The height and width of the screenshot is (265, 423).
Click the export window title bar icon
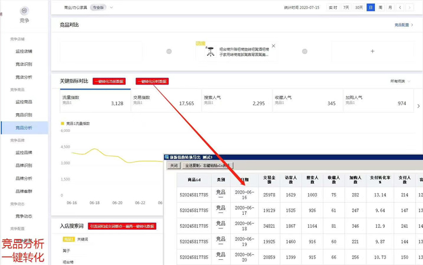pos(167,157)
